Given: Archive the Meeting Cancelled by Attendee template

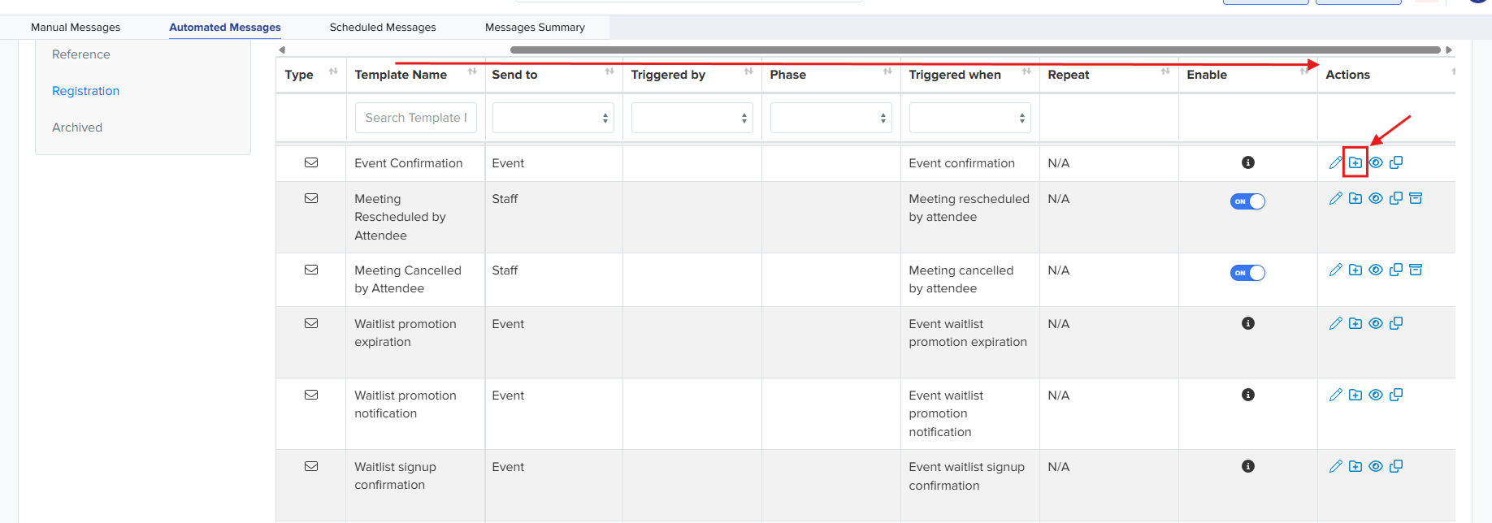Looking at the screenshot, I should [1416, 270].
